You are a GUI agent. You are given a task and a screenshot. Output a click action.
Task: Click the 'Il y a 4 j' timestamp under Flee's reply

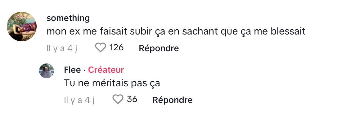tap(79, 100)
